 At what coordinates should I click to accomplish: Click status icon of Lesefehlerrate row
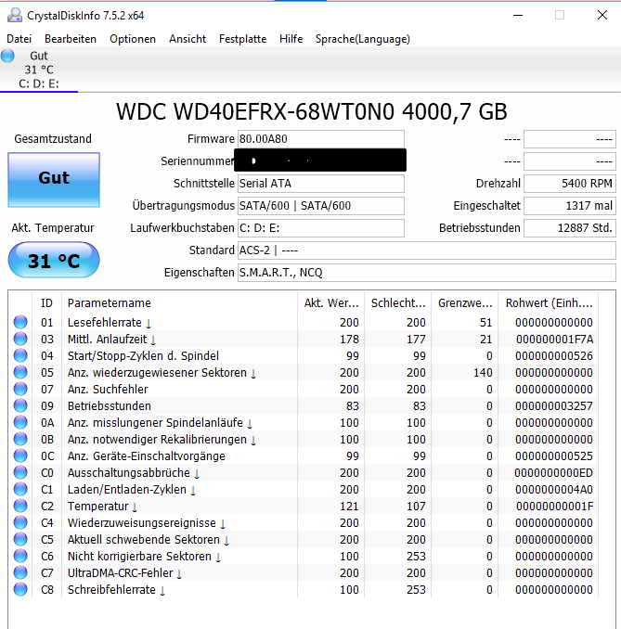(x=20, y=322)
